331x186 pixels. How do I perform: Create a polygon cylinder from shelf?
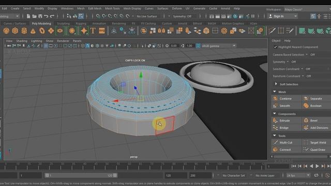point(24,31)
